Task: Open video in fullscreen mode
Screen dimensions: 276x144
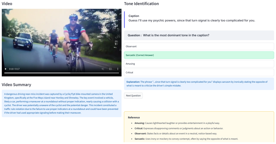Action: click(x=110, y=69)
